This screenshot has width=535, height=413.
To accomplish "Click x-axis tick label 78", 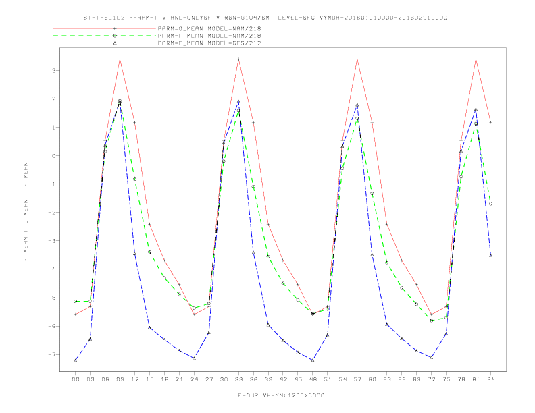I will click(x=461, y=379).
